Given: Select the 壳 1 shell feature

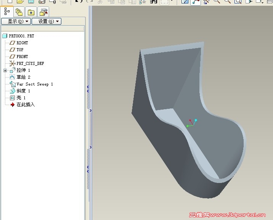Looking at the screenshot, I should point(18,98).
